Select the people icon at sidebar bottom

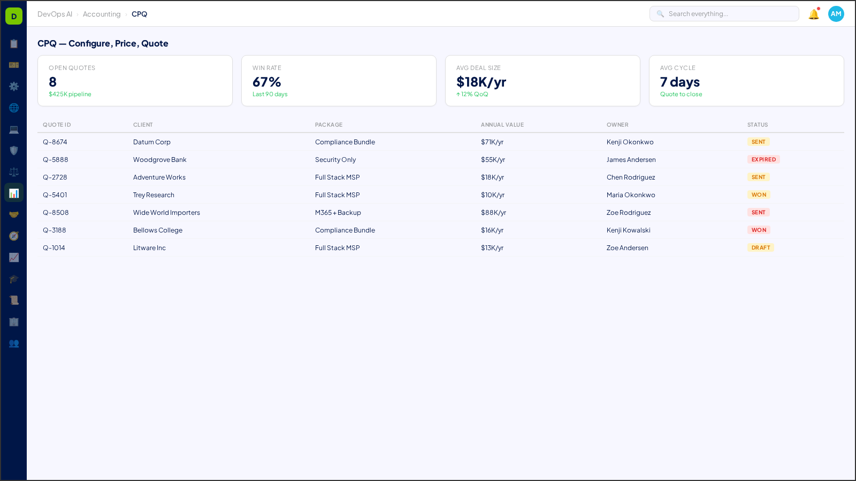point(14,344)
